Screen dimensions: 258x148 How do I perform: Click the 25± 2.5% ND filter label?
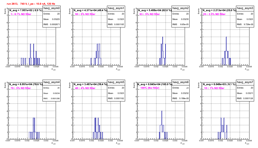[214, 14]
